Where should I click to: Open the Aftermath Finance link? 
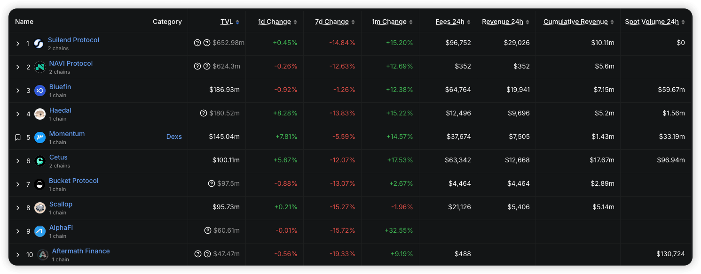click(x=81, y=251)
